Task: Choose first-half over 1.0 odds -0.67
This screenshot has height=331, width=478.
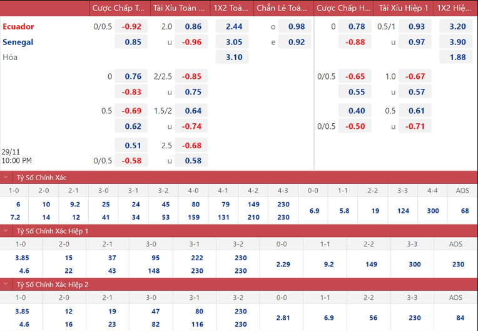Action: [x=415, y=76]
